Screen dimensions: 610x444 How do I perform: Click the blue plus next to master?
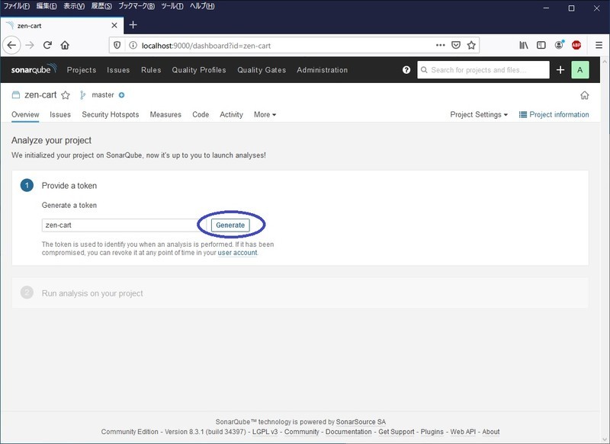pos(121,95)
